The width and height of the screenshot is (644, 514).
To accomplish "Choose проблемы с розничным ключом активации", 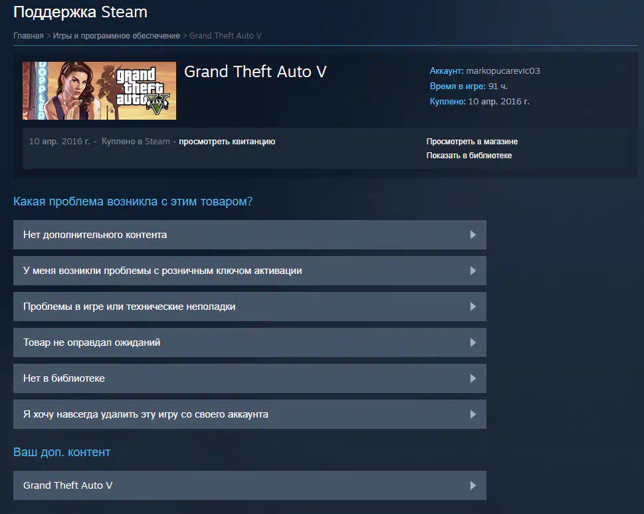I will point(250,271).
